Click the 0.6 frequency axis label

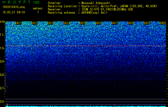(2, 102)
